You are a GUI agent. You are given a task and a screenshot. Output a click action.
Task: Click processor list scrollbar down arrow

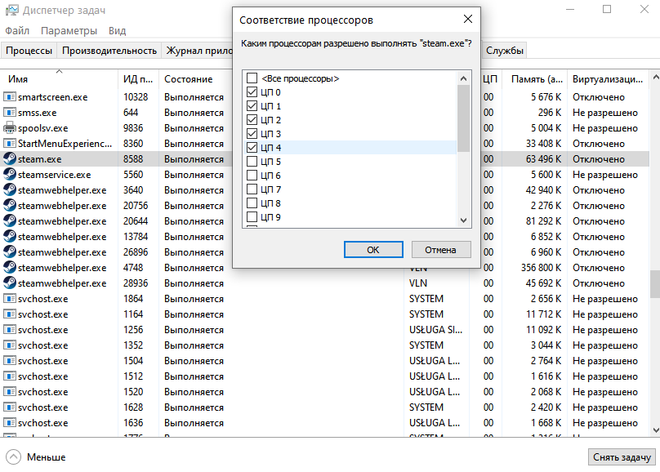tap(463, 220)
